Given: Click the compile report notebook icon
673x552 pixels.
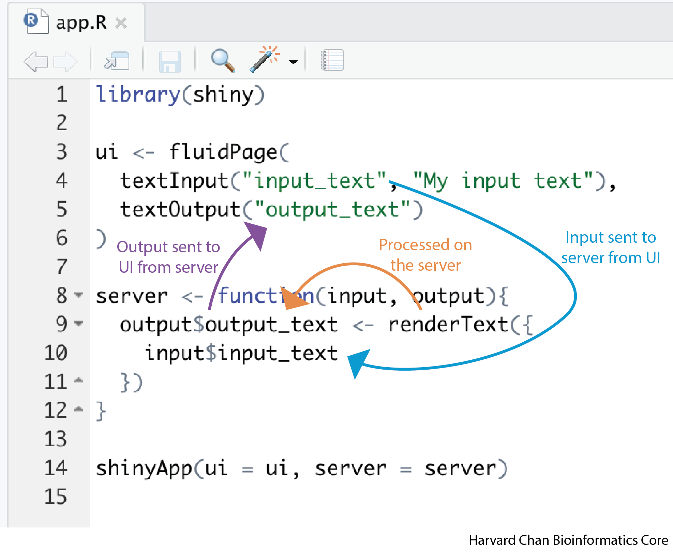Looking at the screenshot, I should (x=332, y=60).
